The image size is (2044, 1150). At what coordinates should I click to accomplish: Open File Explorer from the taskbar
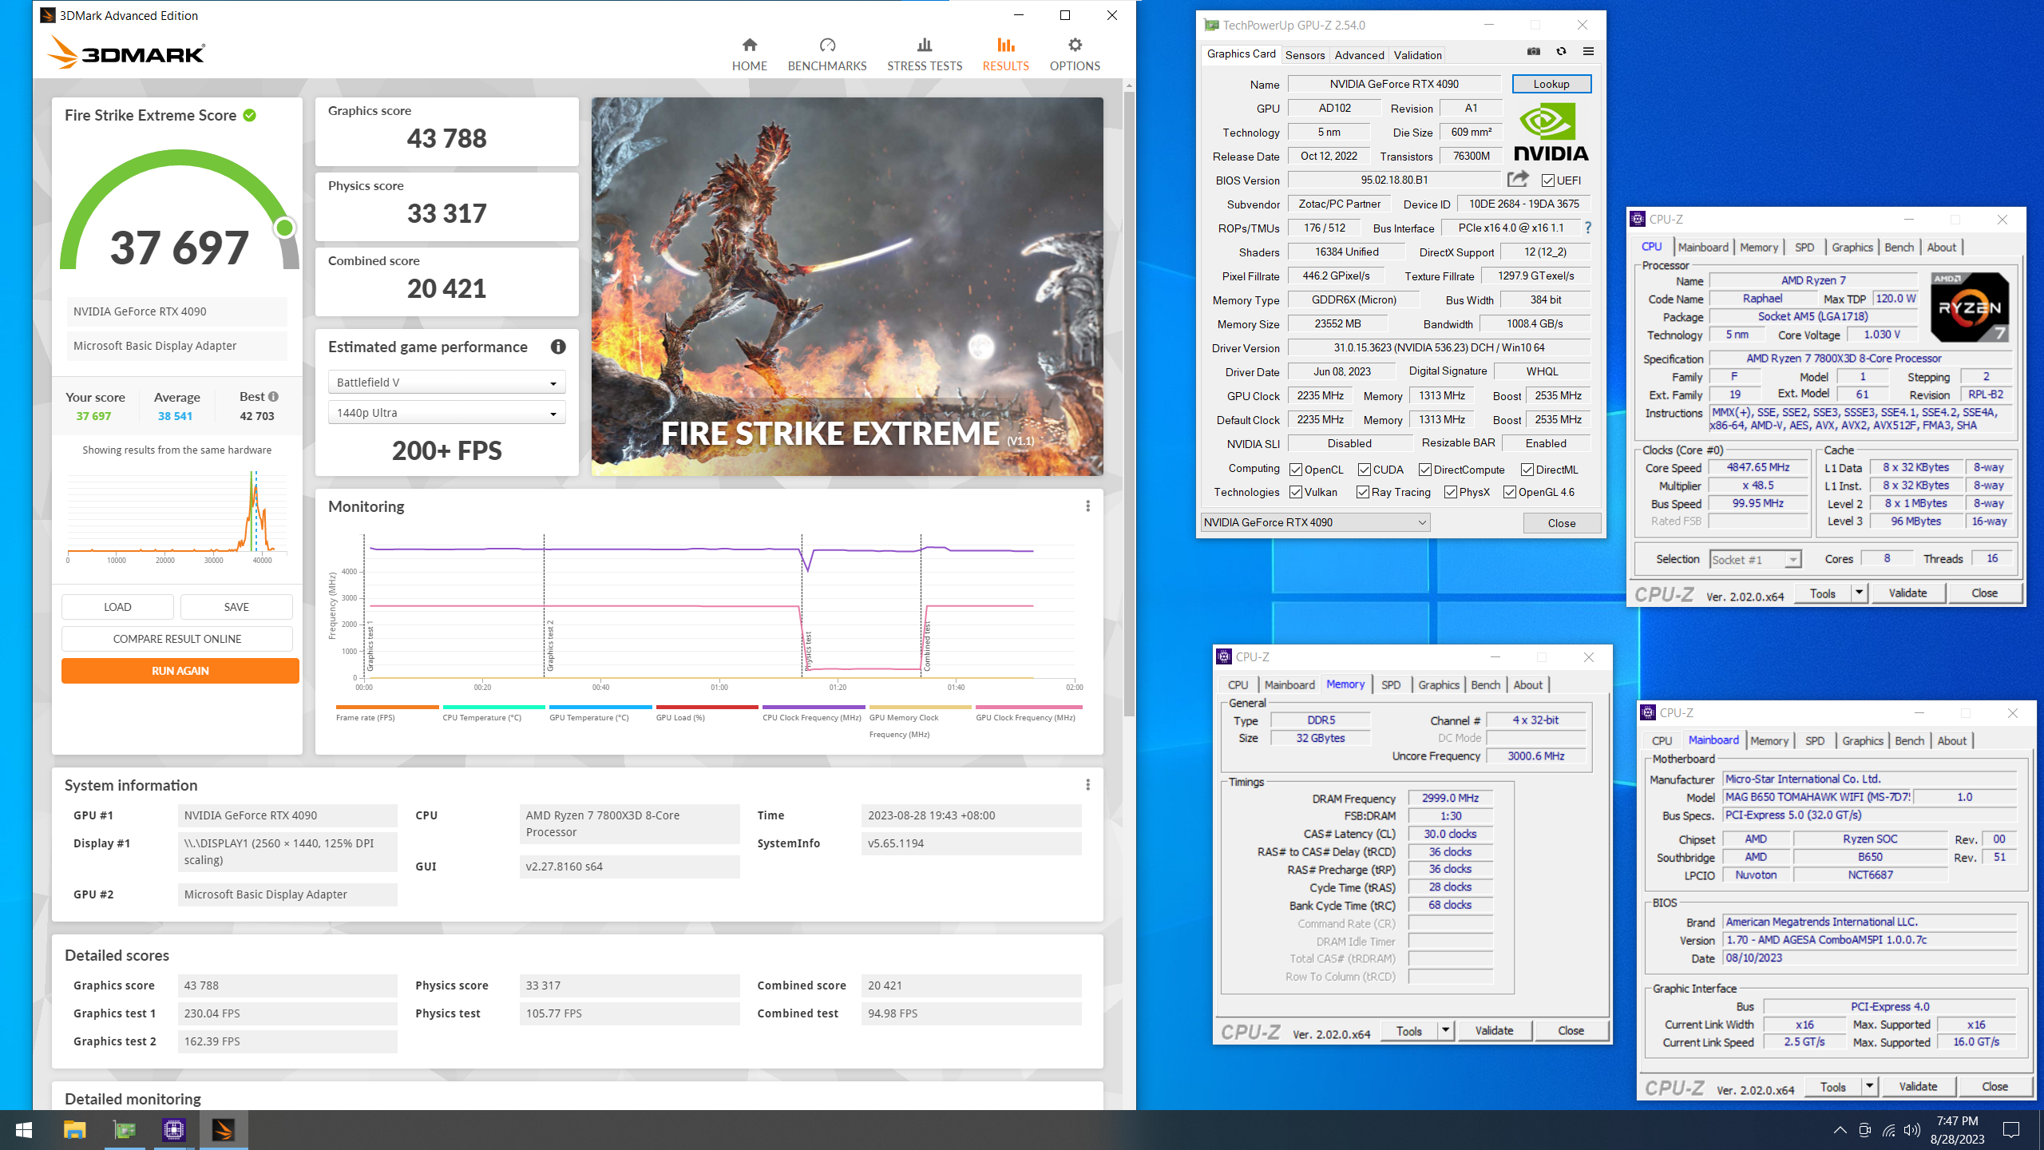tap(75, 1130)
